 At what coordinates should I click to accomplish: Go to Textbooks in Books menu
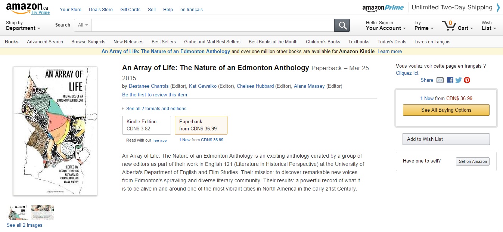click(358, 42)
